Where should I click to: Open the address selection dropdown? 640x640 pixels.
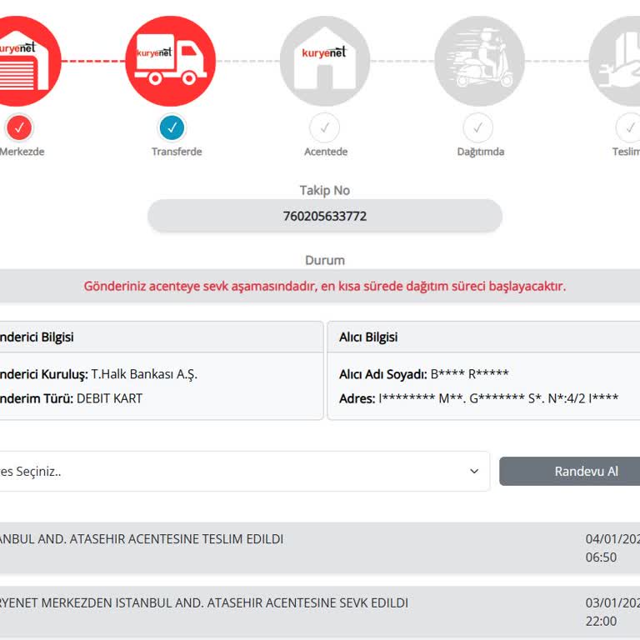[x=244, y=472]
